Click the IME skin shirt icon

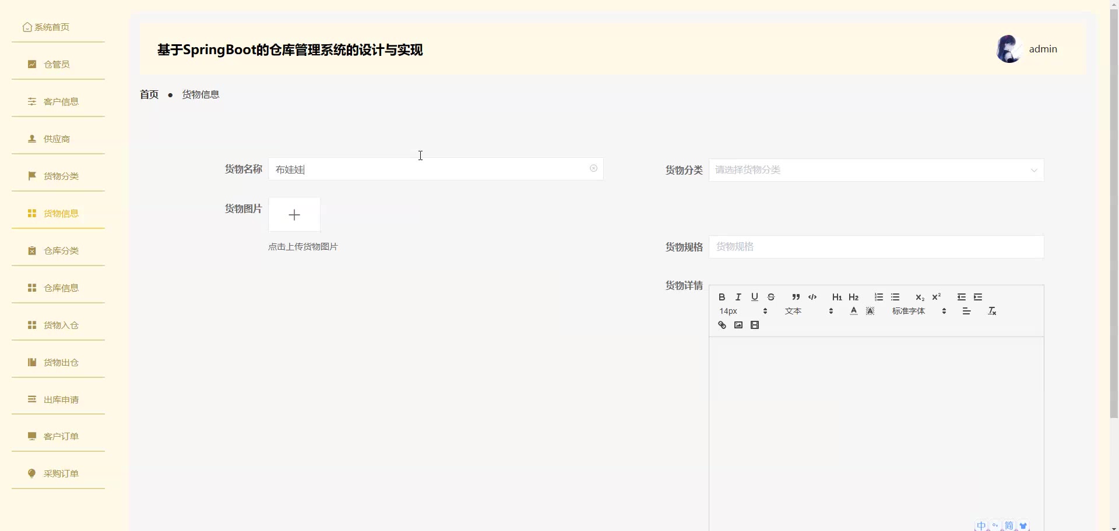coord(1023,526)
